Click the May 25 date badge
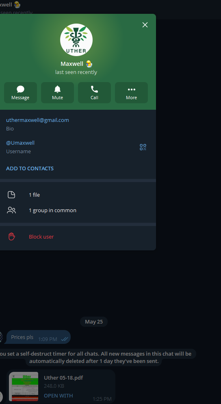221x404 pixels. click(94, 321)
